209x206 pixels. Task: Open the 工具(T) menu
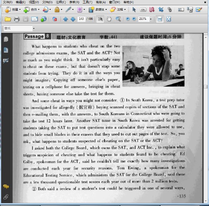tap(87, 2)
